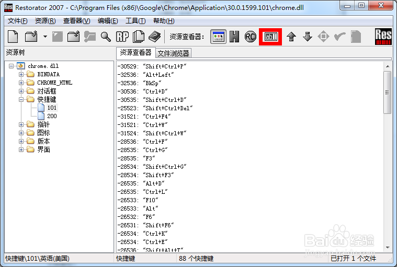Click the New file toolbar icon

coord(13,37)
